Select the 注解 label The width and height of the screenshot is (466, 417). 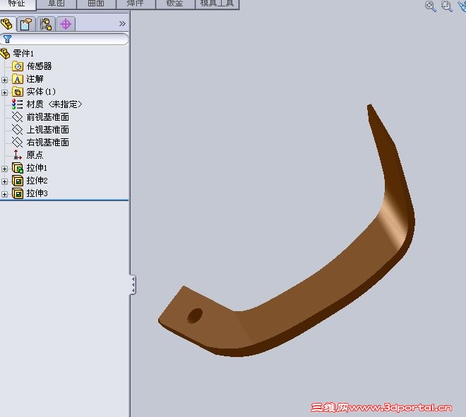(x=35, y=79)
